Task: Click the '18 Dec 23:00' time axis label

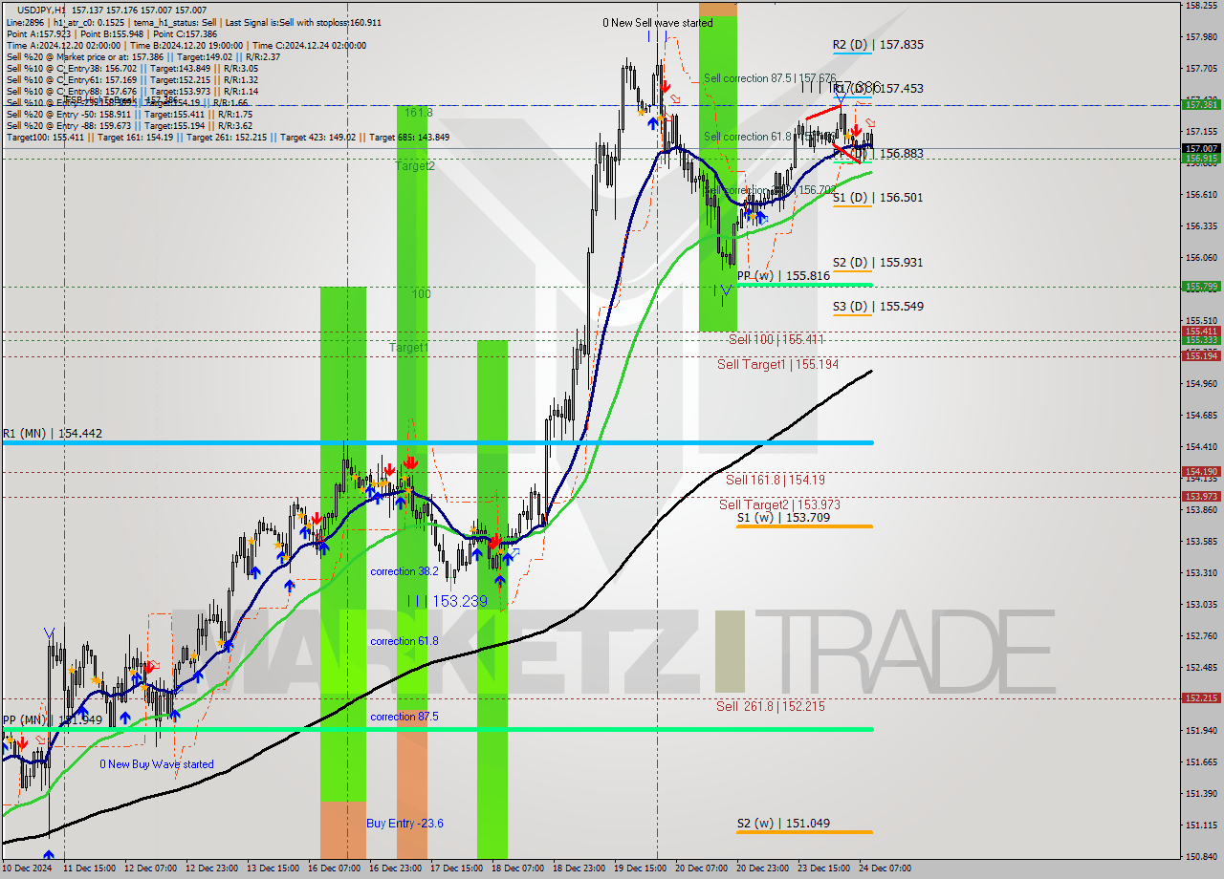Action: coord(579,868)
